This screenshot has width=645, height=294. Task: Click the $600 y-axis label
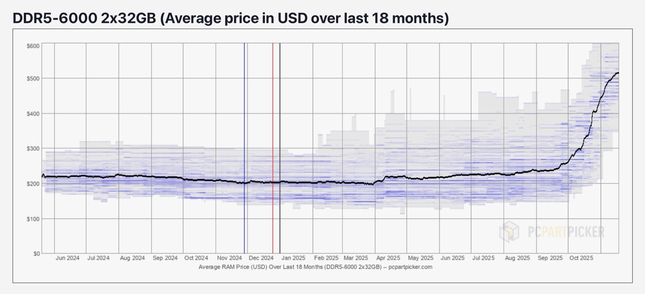tap(33, 46)
